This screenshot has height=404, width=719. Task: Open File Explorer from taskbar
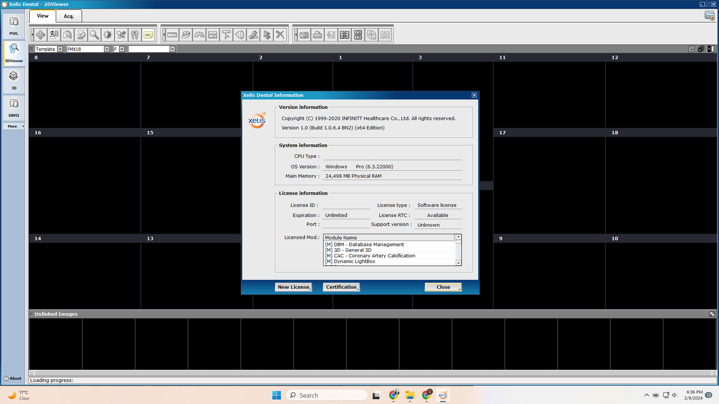(410, 395)
